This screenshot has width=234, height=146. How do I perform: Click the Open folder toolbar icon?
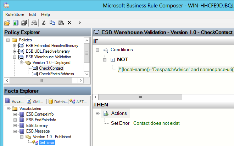[7, 23]
